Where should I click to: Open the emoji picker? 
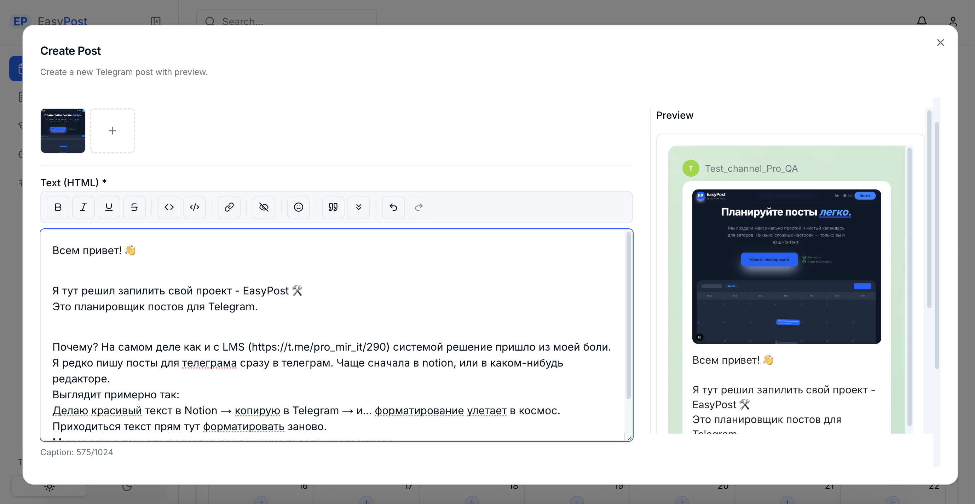pos(298,207)
